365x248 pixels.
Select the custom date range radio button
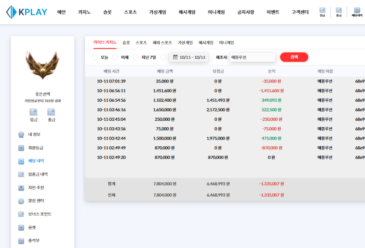click(163, 57)
